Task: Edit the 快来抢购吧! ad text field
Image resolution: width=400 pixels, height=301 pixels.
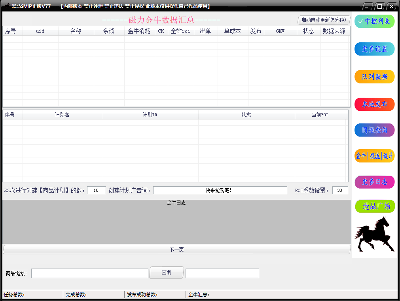Action: (x=220, y=190)
